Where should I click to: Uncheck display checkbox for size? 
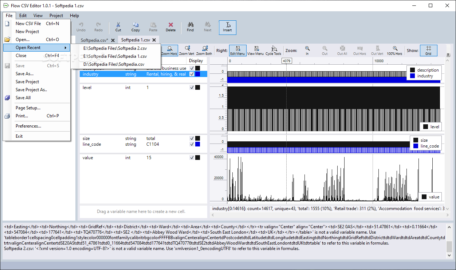[192, 138]
